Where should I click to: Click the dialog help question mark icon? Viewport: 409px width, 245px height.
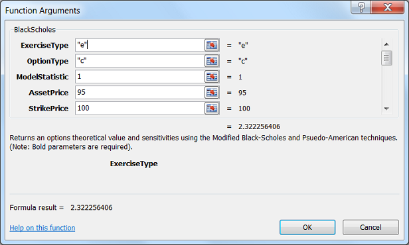click(x=361, y=7)
